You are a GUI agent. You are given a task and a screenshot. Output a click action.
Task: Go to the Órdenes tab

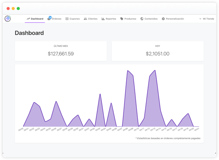click(56, 19)
